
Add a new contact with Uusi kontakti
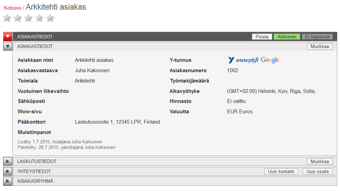point(281,171)
